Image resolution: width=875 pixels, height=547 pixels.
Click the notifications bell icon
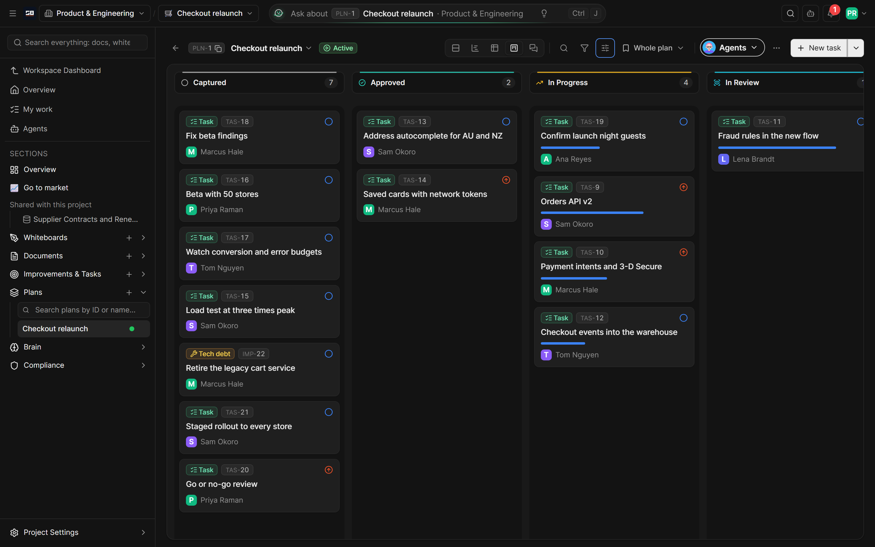pyautogui.click(x=831, y=14)
